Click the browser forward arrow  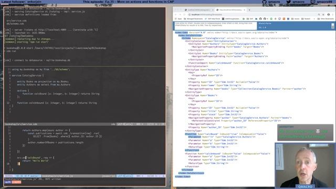[180, 15]
